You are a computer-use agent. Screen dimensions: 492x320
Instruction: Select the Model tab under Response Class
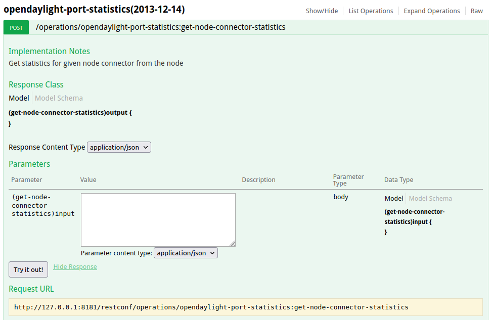(19, 98)
